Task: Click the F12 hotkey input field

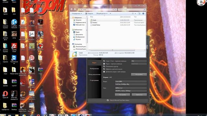Action: click(x=139, y=61)
